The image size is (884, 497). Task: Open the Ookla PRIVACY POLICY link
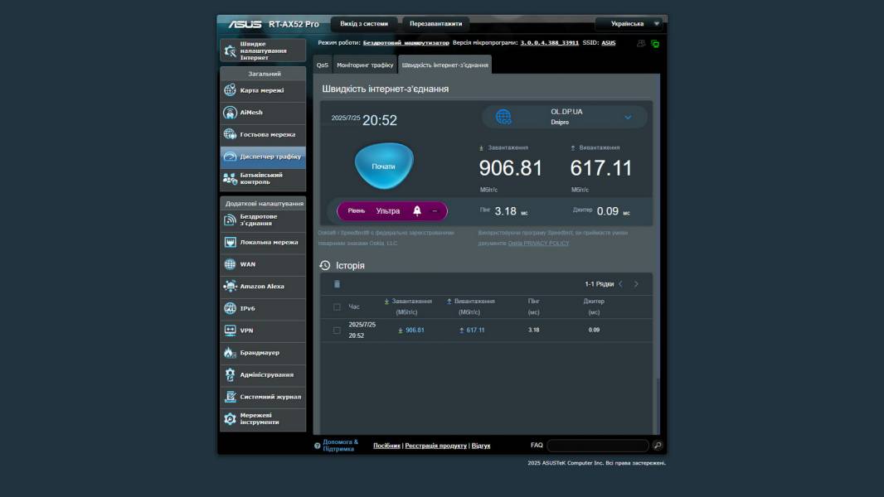coord(538,244)
